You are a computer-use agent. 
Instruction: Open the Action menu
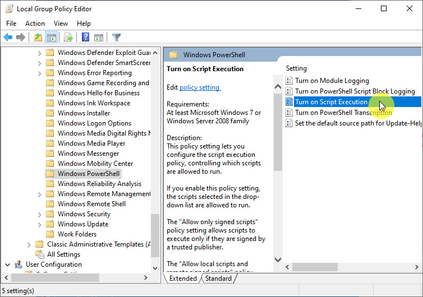pos(35,24)
